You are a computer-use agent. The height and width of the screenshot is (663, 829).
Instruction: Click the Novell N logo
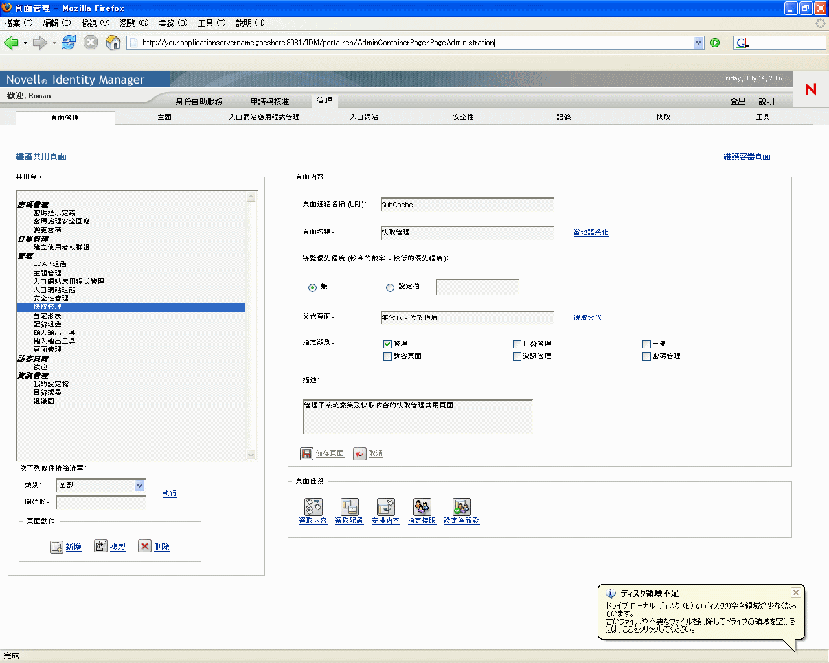pos(811,89)
